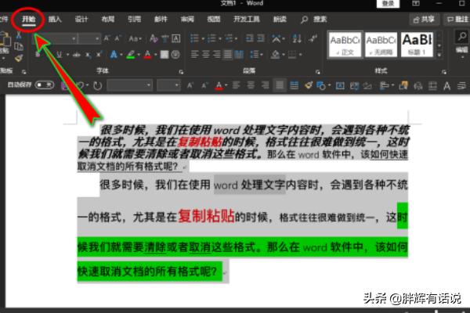Toggle Show/Hide paragraph marks
Screen dimensions: 470x313
point(313,38)
